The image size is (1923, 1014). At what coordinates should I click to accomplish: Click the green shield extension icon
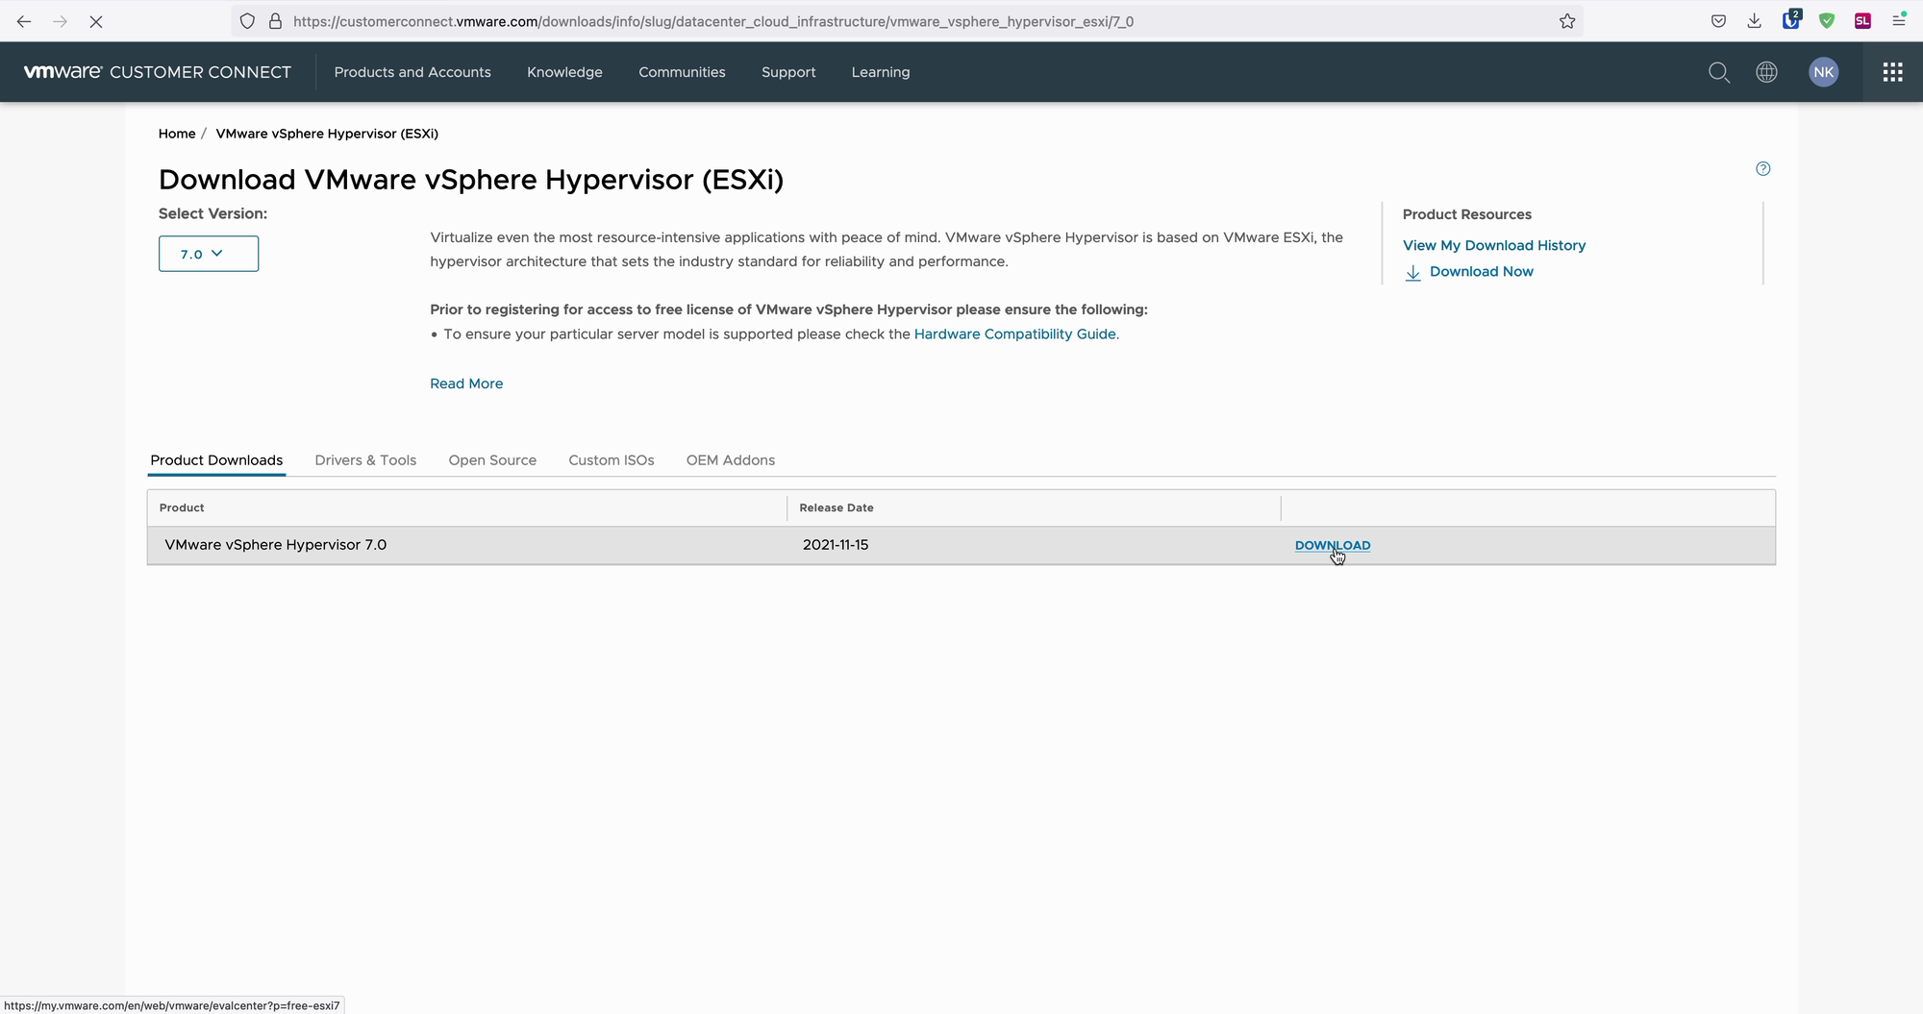click(1827, 21)
